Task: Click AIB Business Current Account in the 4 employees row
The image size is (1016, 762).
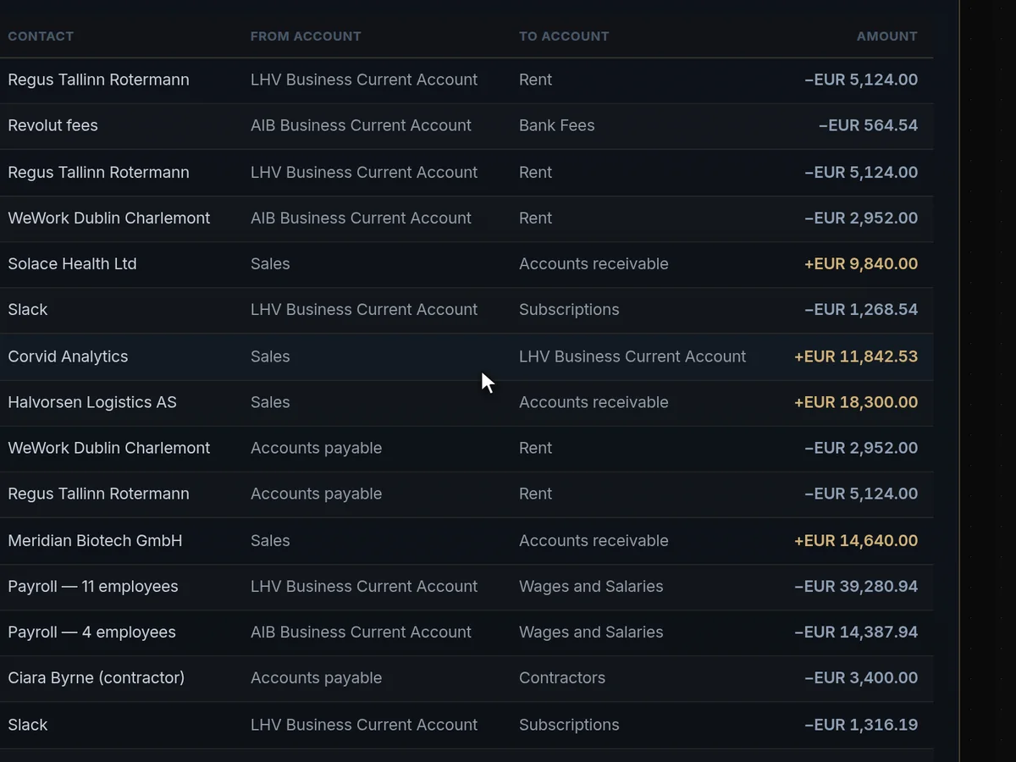Action: pyautogui.click(x=361, y=632)
